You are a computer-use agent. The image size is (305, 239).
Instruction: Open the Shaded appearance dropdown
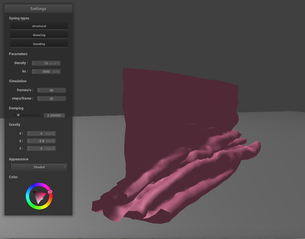[x=39, y=167]
